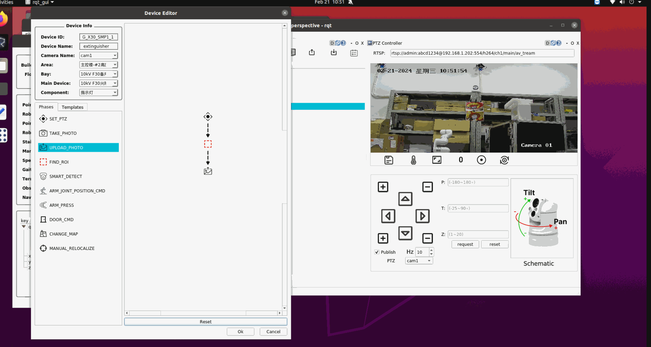651x347 pixels.
Task: Click the RTSP address input field
Action: pos(482,53)
